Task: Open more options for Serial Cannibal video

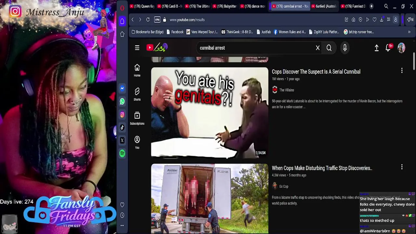Action: [402, 71]
